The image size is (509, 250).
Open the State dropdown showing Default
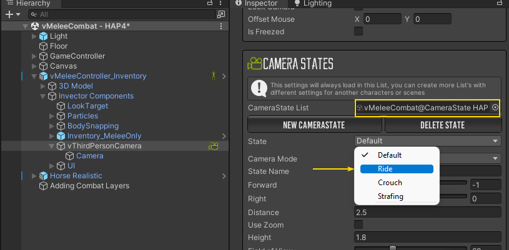coord(428,141)
